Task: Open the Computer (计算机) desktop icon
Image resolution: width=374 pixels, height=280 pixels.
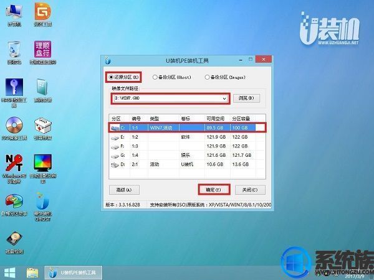Action: (x=14, y=14)
